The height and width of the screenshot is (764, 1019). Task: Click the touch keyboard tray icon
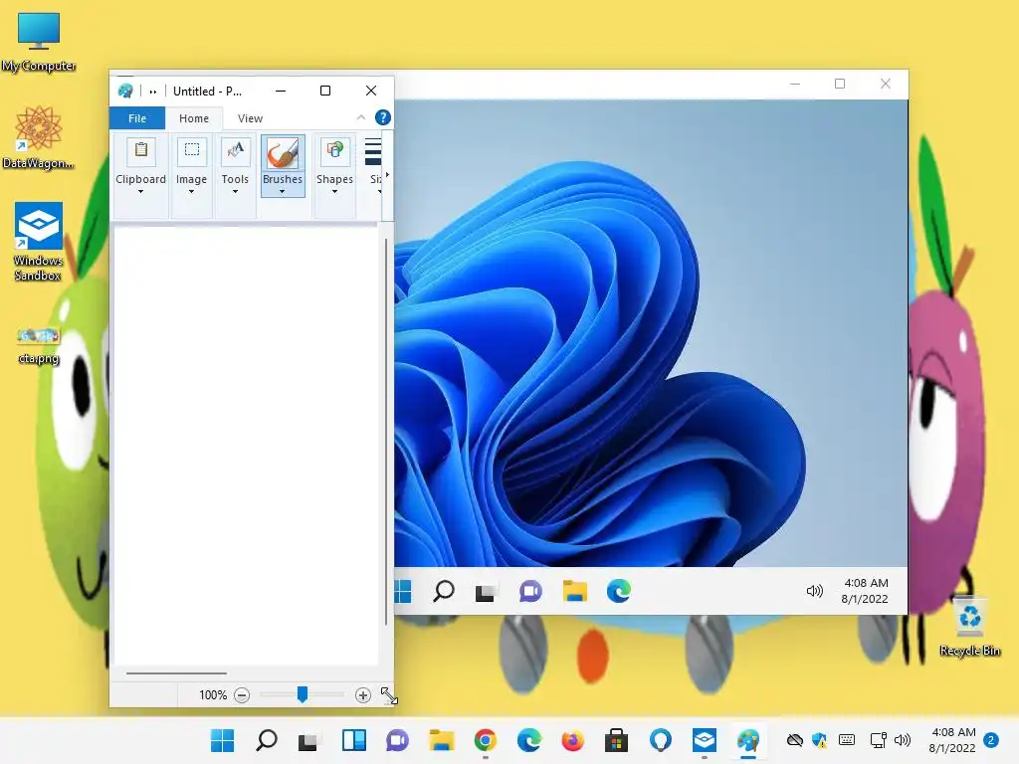point(846,740)
